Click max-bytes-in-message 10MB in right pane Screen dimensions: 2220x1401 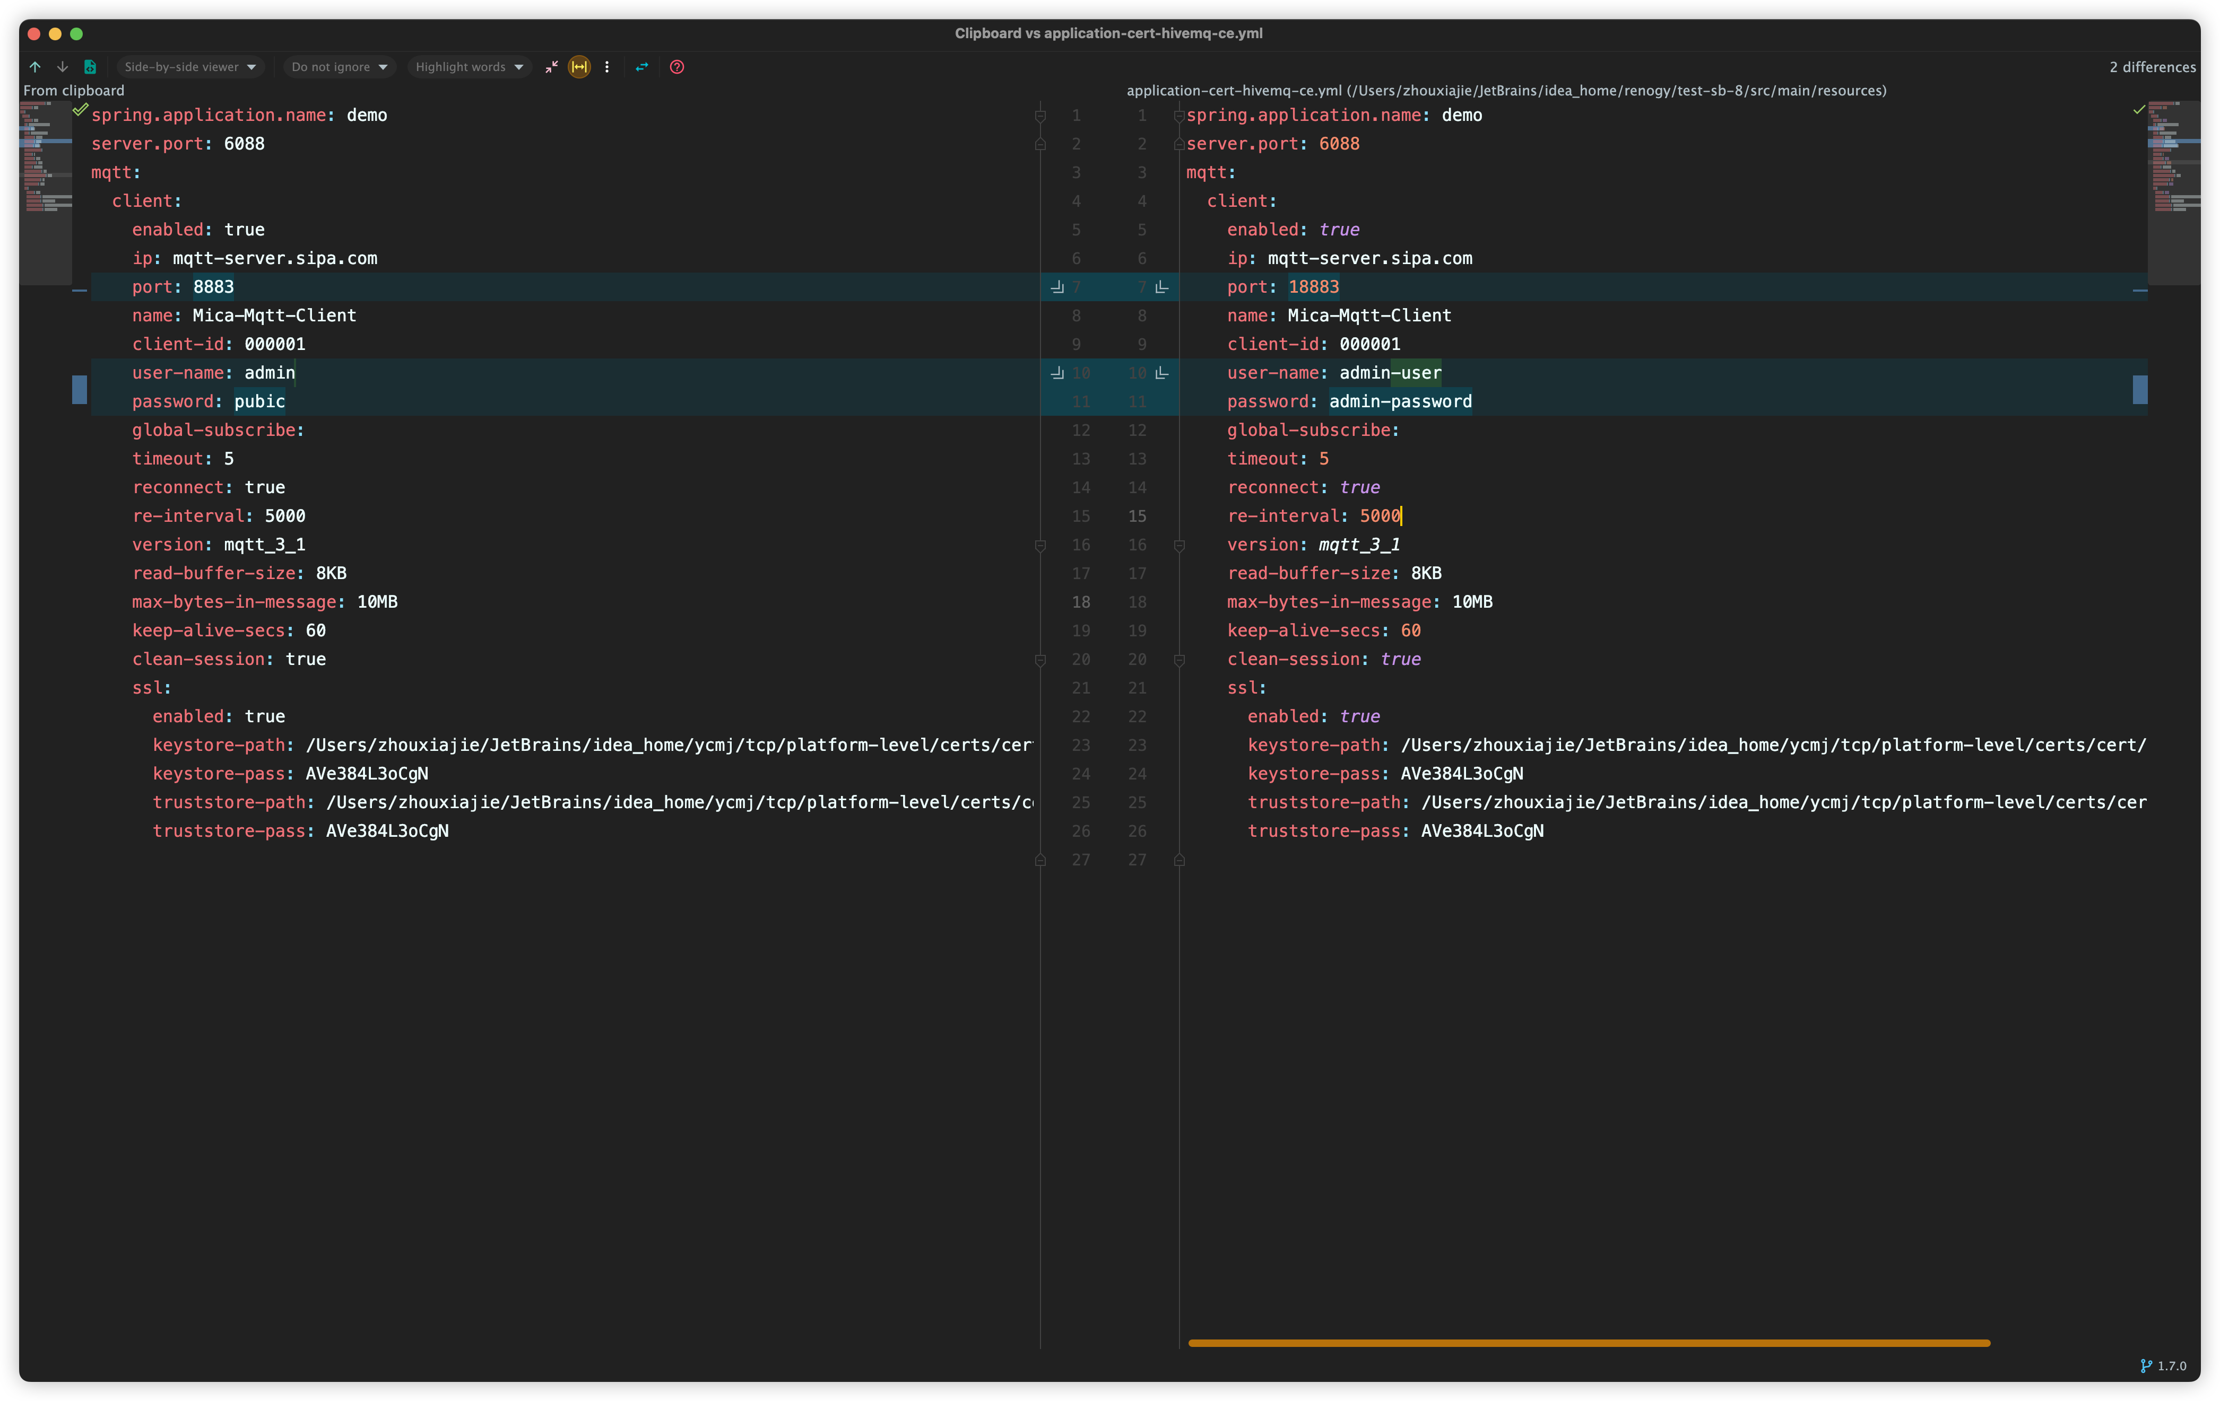1471,602
